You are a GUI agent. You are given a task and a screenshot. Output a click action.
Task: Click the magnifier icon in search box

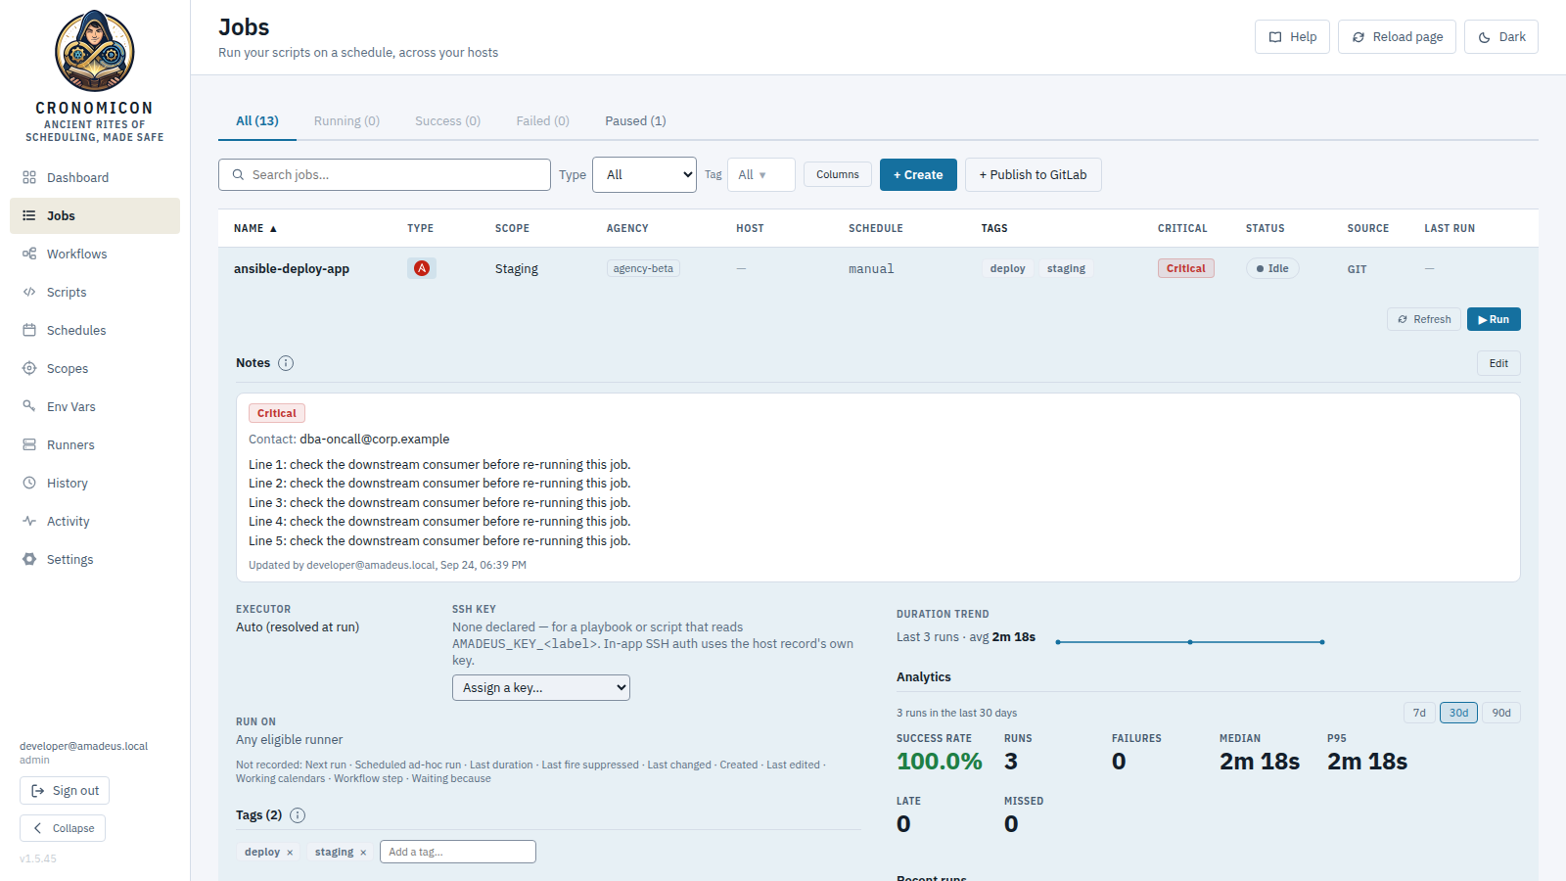[x=238, y=175]
